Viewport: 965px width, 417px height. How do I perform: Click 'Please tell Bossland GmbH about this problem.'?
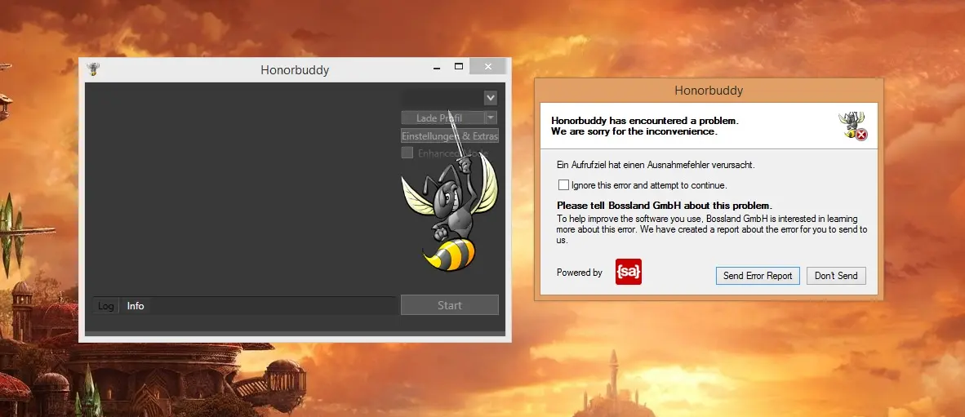coord(664,206)
